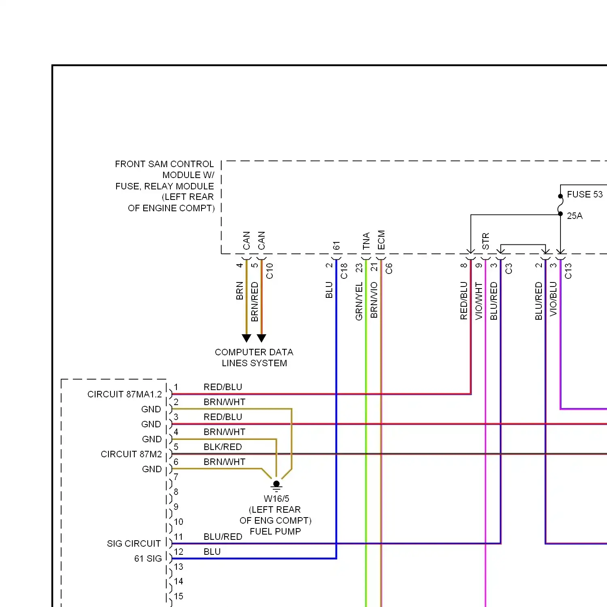Click the magenta VIO/WHT vertical wire

click(x=486, y=433)
